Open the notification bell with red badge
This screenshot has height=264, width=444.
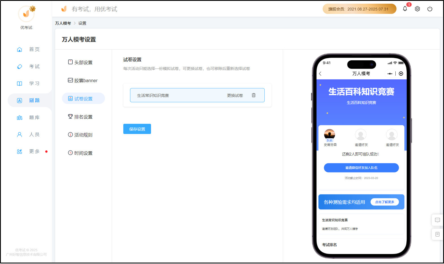point(405,9)
